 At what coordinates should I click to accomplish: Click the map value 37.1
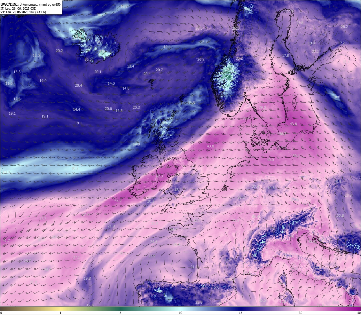tap(76, 258)
